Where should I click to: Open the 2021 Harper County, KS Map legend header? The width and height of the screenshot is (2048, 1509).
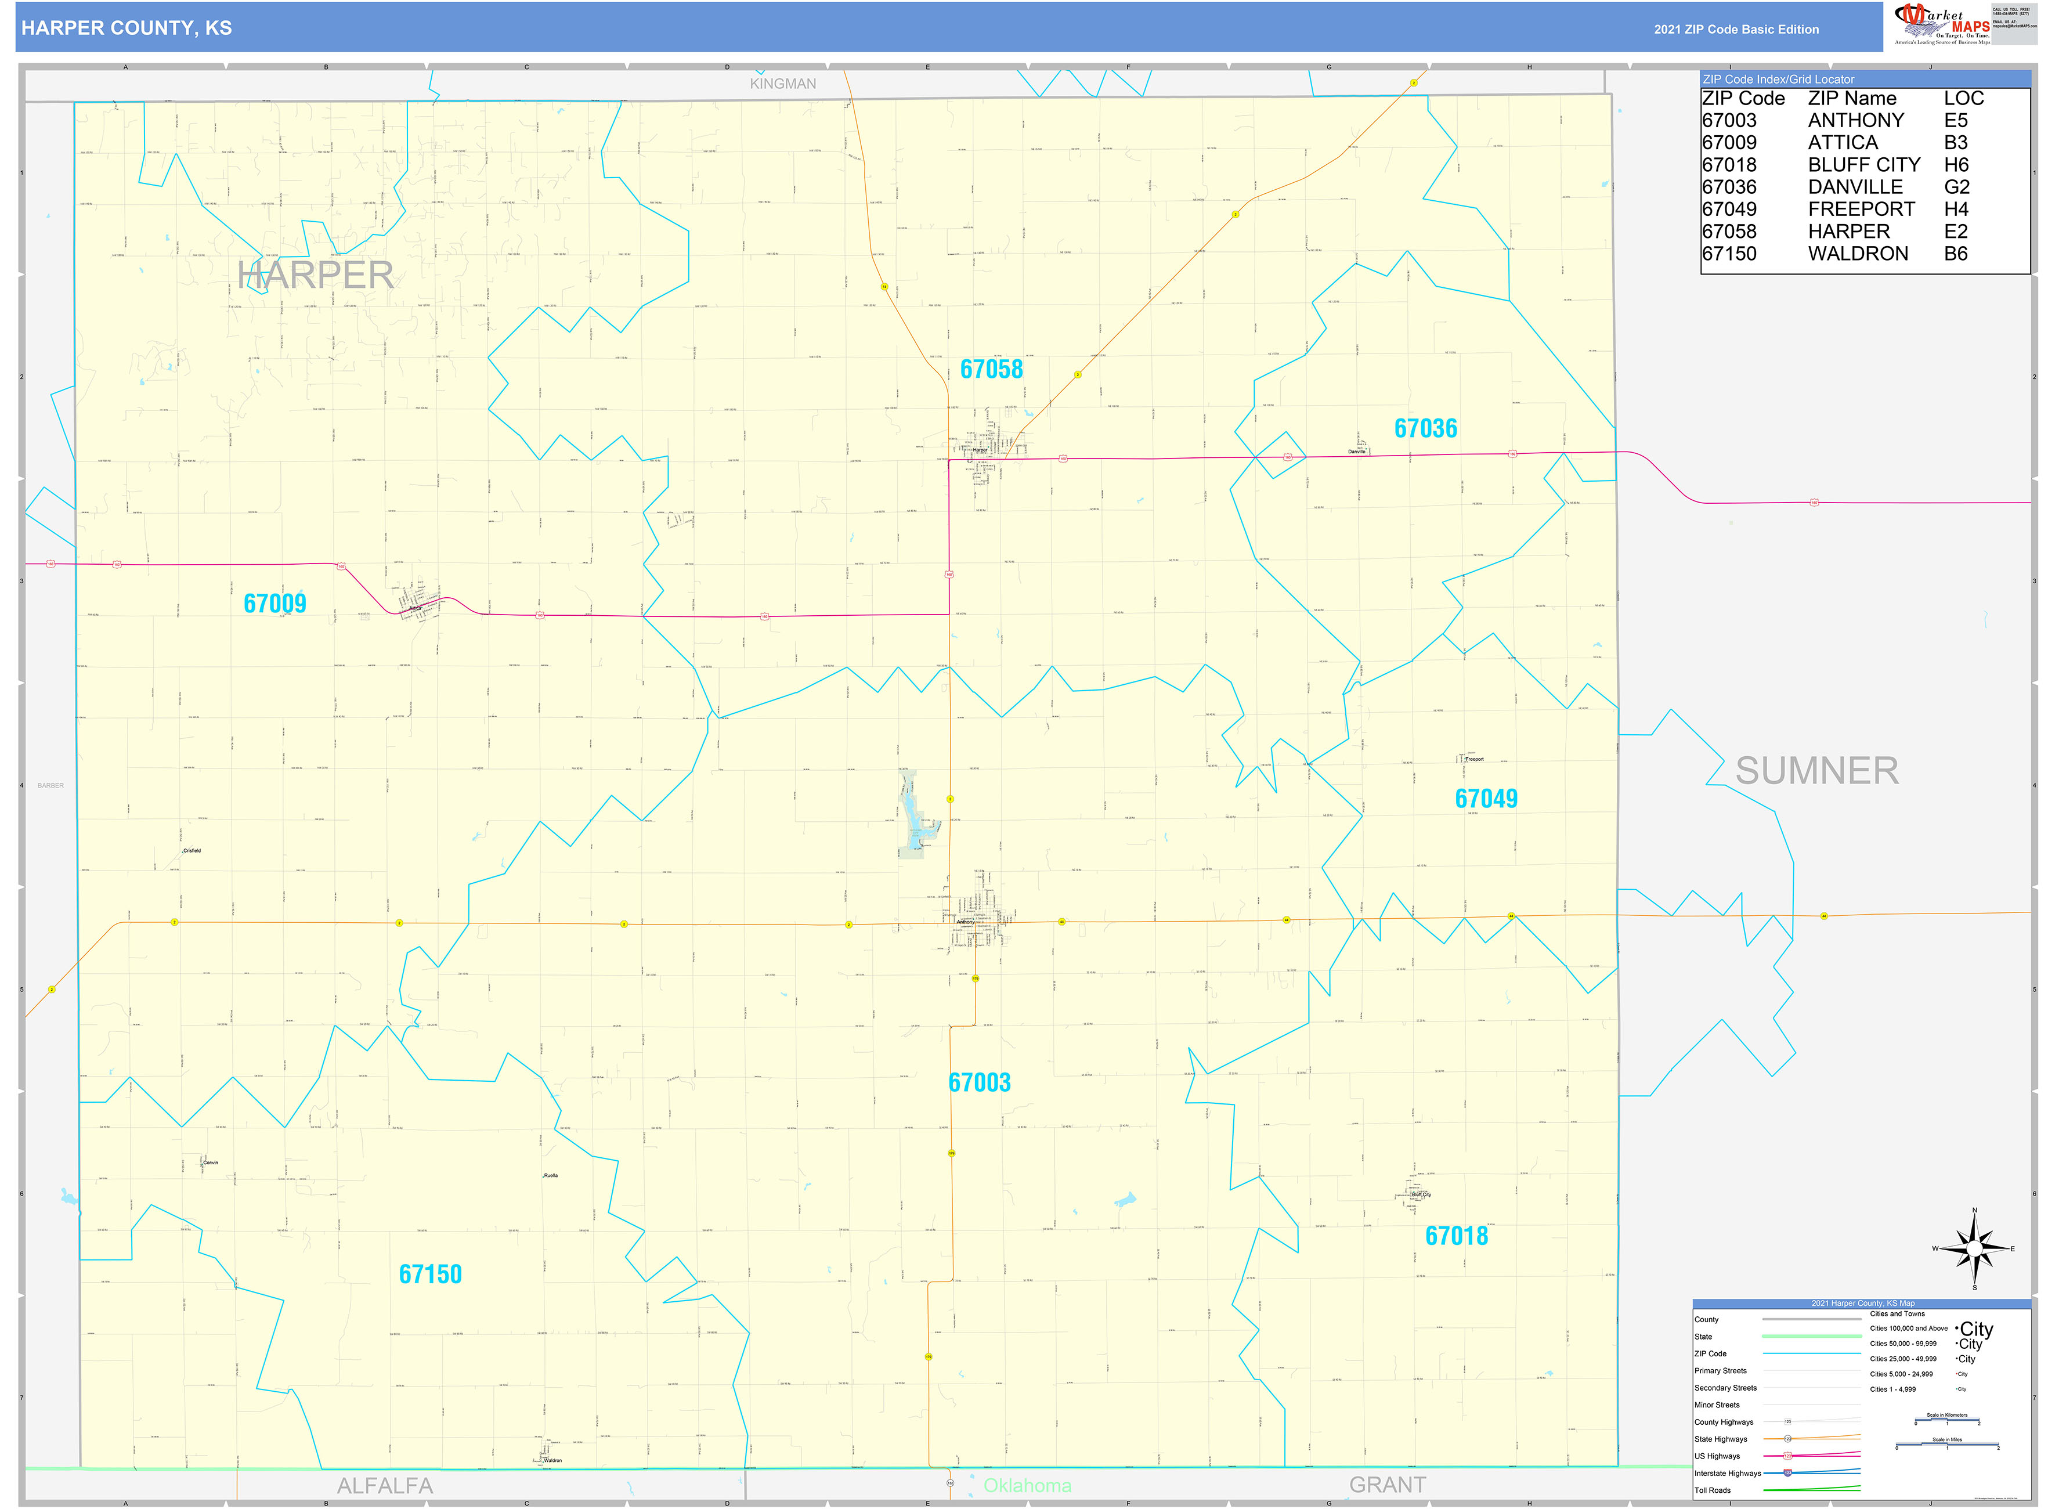pyautogui.click(x=1863, y=1304)
